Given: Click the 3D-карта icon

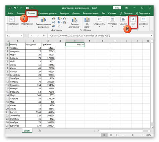Looking at the screenshot, I should pos(87,20).
